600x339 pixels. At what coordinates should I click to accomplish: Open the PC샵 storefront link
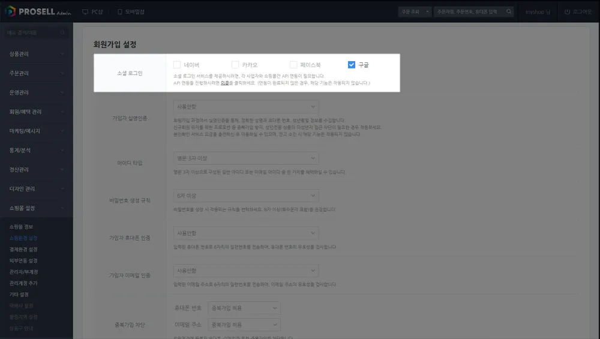pos(92,12)
